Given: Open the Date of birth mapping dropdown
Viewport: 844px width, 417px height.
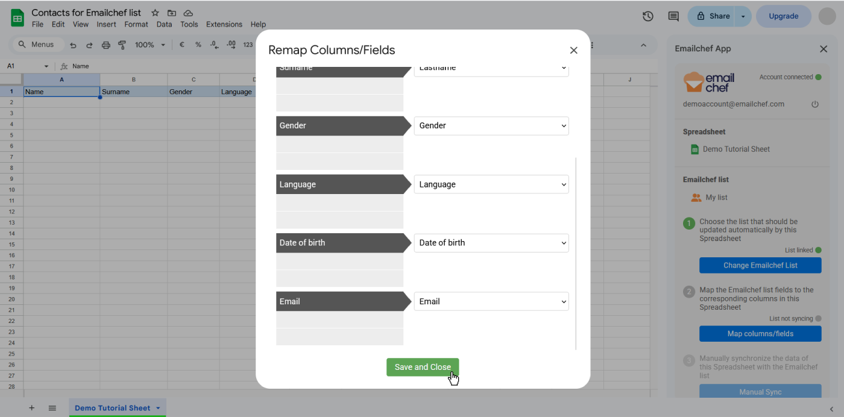Looking at the screenshot, I should click(x=491, y=243).
